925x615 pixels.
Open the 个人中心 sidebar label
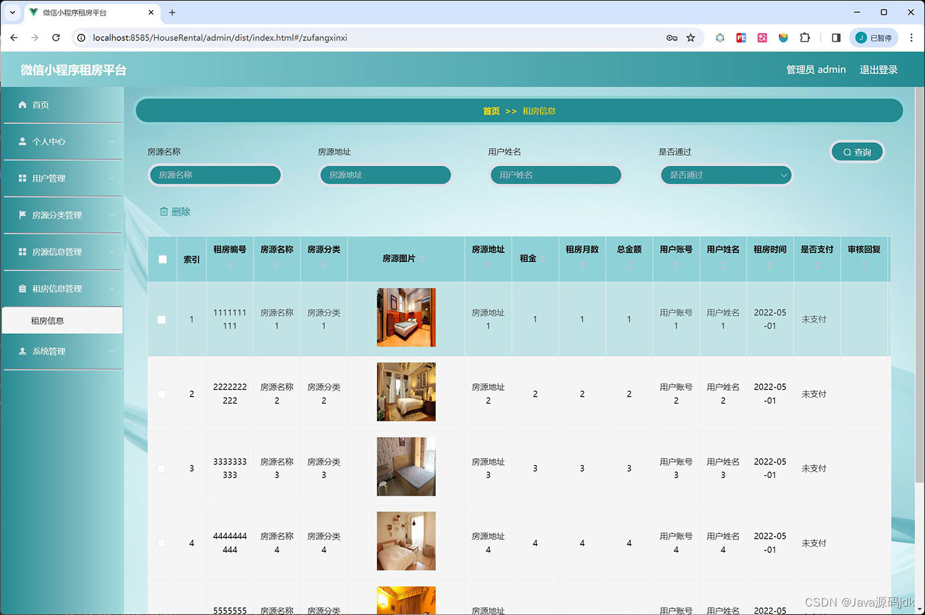click(49, 141)
